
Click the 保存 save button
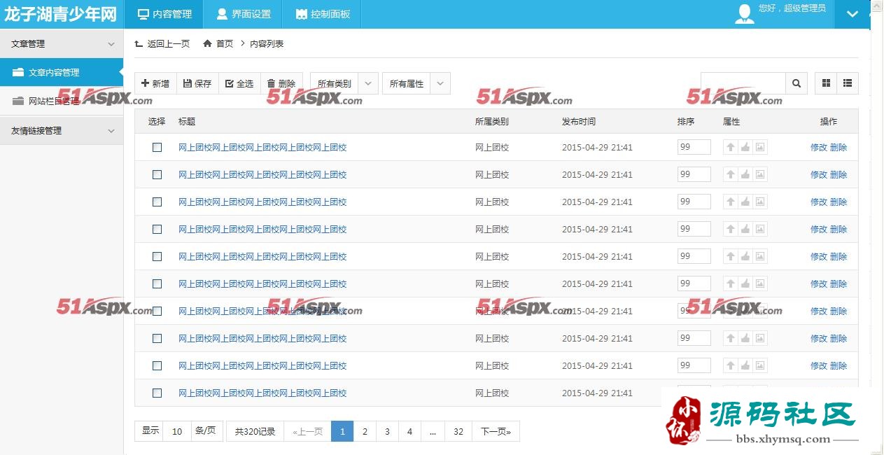pos(197,83)
